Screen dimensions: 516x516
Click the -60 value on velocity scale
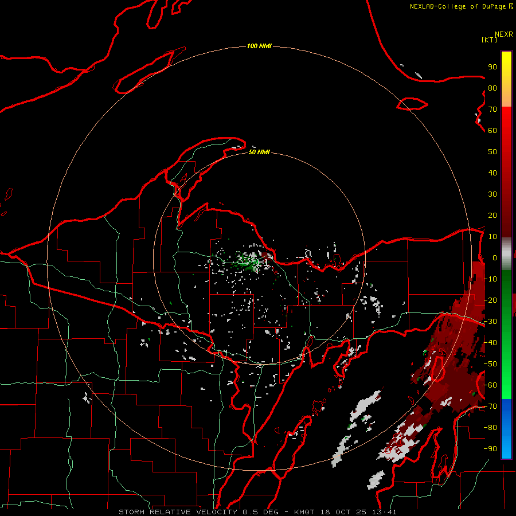click(490, 385)
